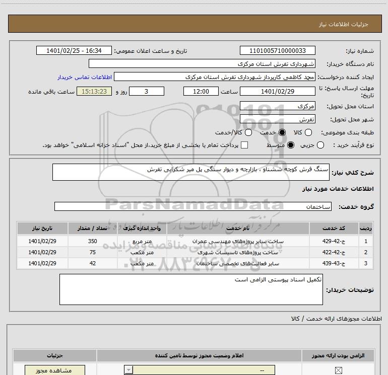Toggle the required-license checkbox in the permits table

(338, 370)
